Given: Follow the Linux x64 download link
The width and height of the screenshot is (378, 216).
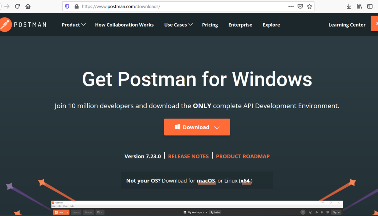Looking at the screenshot, I should click(245, 181).
